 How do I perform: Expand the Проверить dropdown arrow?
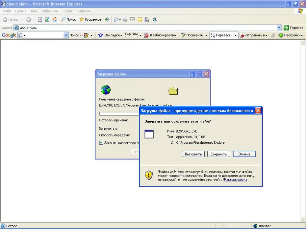coord(206,35)
